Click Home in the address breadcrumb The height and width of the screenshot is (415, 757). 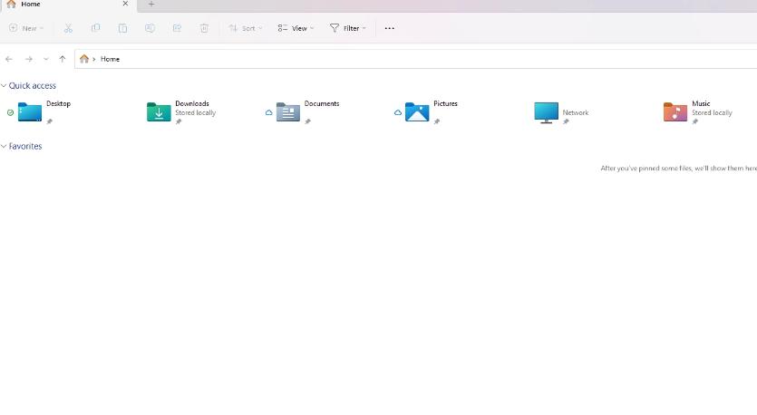pos(110,59)
